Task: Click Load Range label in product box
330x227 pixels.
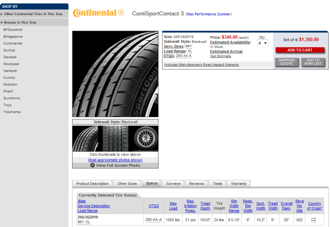Action: point(175,51)
